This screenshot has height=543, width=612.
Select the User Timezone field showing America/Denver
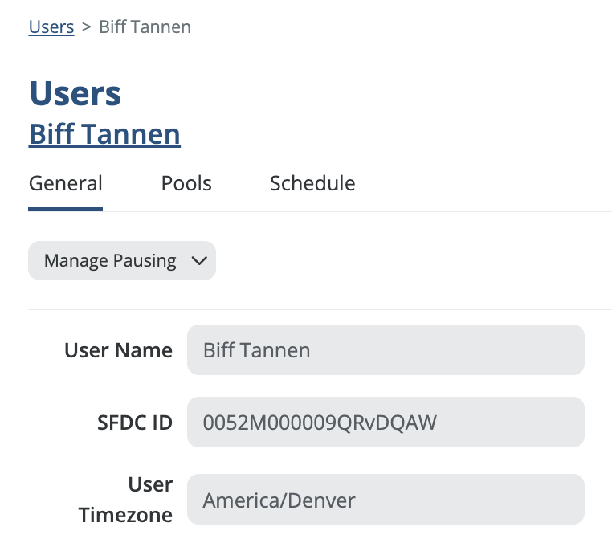[x=386, y=500]
